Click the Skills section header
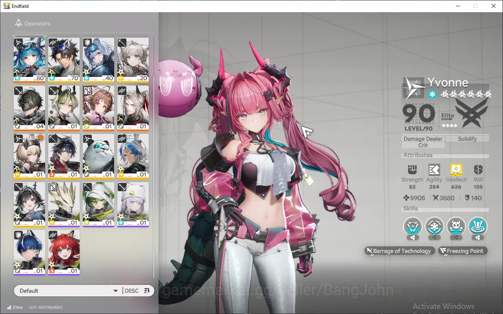Image resolution: width=503 pixels, height=314 pixels. coord(410,208)
